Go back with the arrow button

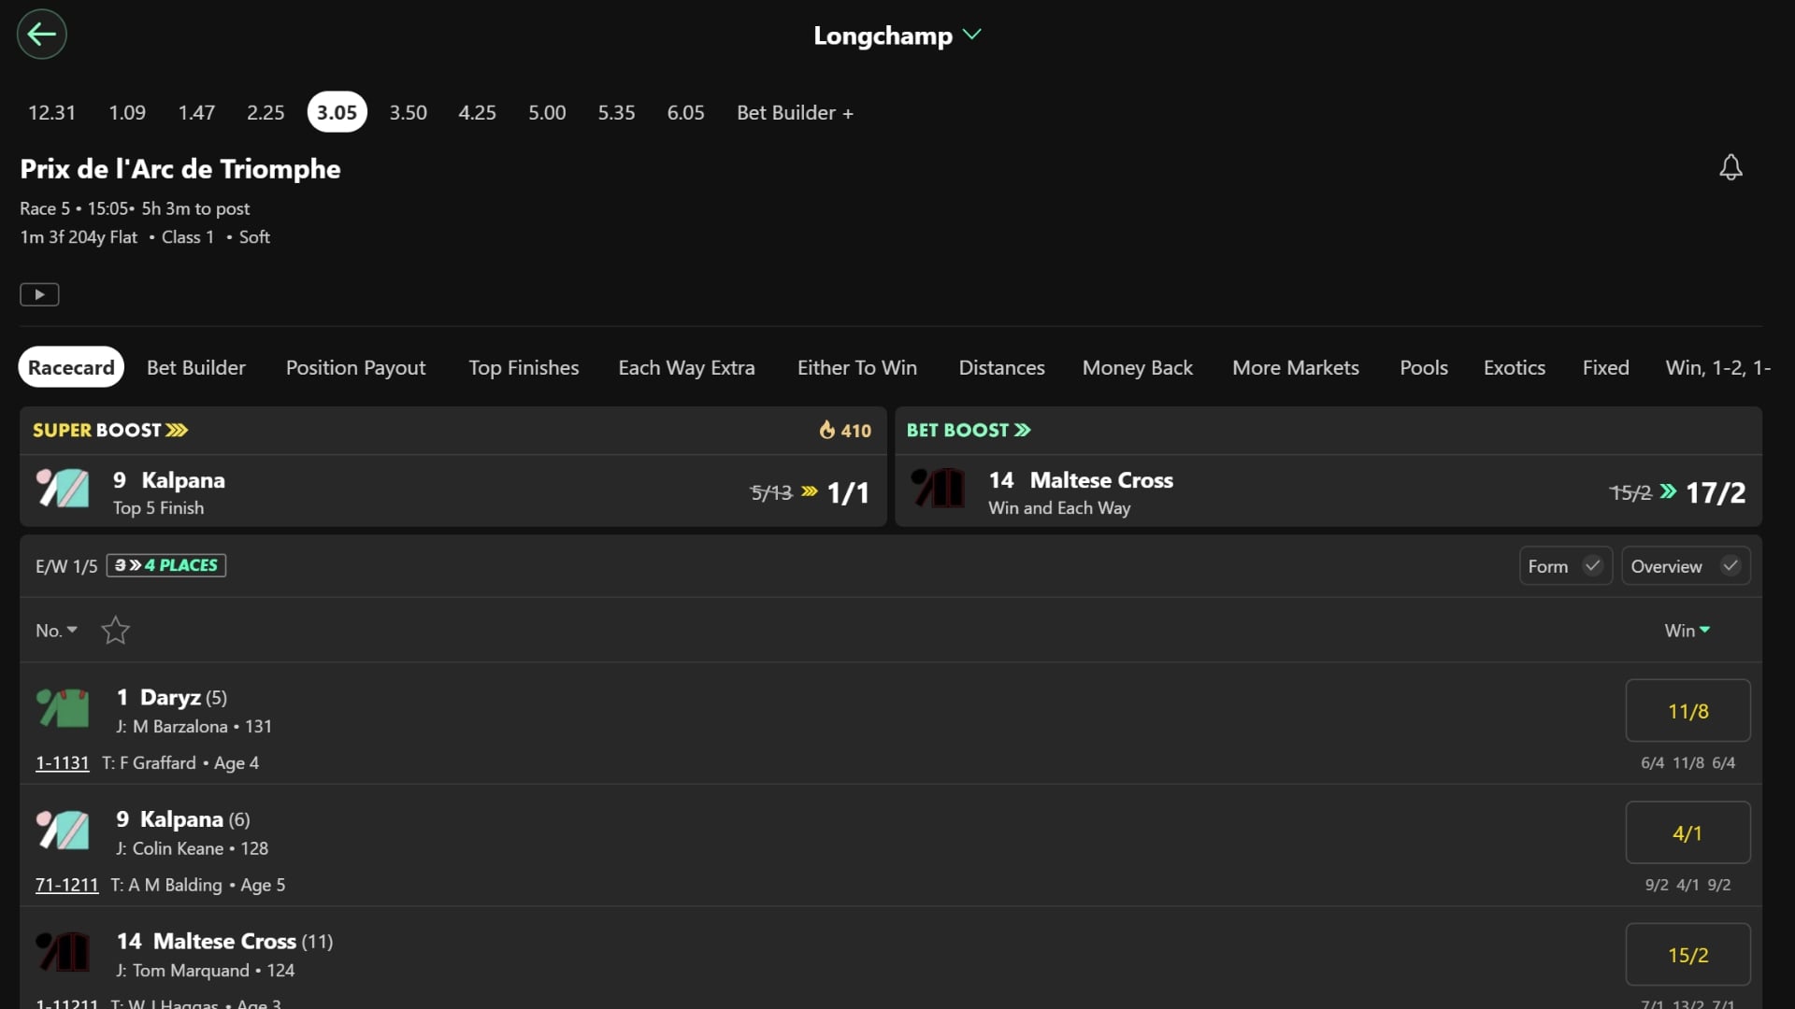coord(41,35)
